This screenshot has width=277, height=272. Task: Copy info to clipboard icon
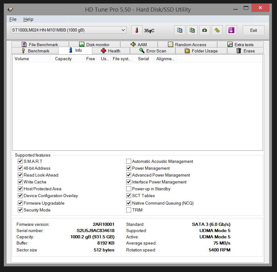pos(180,30)
